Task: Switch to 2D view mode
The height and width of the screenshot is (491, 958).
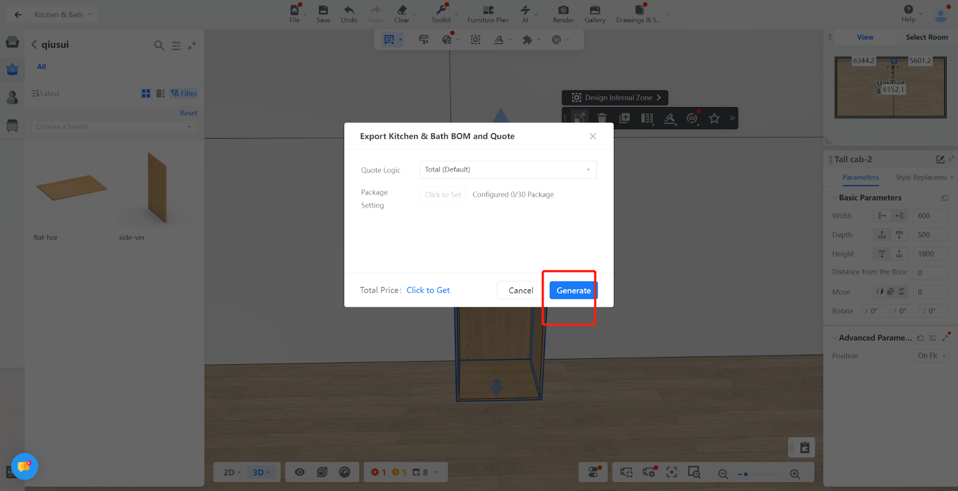Action: tap(232, 472)
